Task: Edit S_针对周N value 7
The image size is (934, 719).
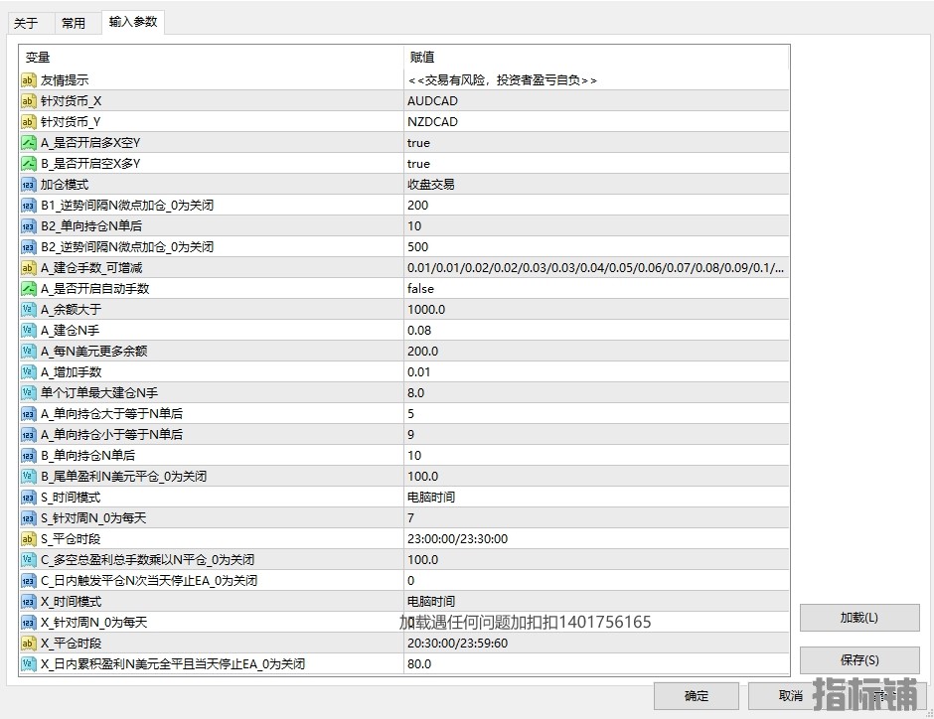Action: 596,517
